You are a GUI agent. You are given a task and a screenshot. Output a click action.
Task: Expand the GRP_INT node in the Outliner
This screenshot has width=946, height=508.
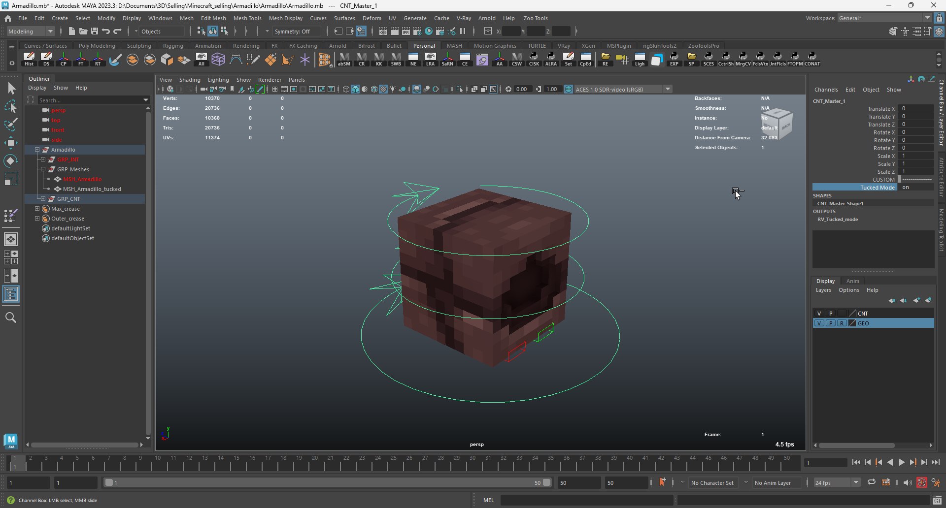click(x=43, y=159)
